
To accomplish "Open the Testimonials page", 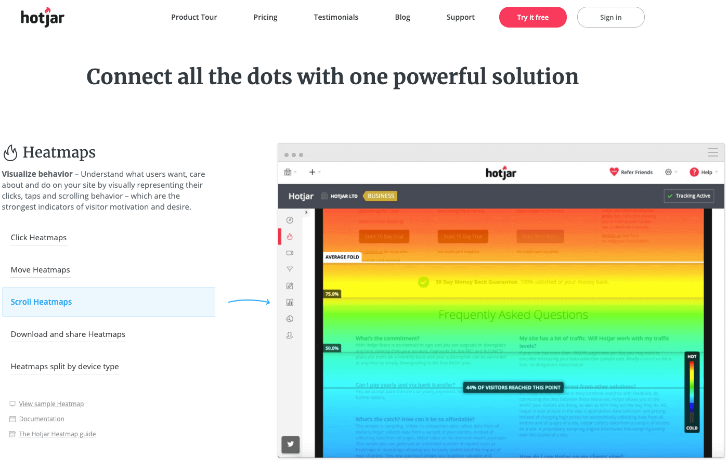I will pos(336,17).
